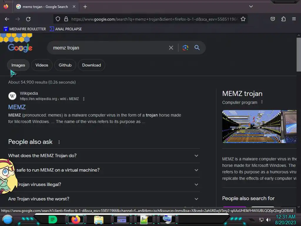Screen dimensions: 301x226
Task: Open the second bookmark in the toolbar
Action: click(x=66, y=29)
